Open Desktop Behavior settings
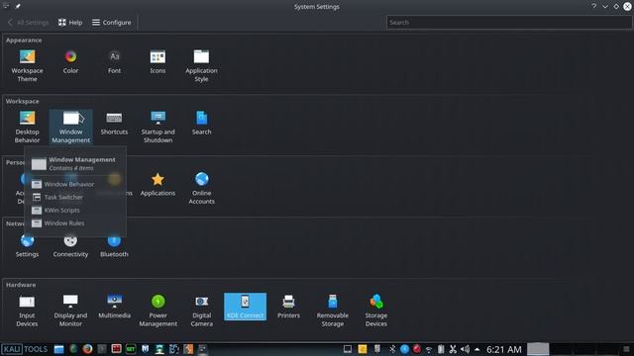 click(27, 128)
